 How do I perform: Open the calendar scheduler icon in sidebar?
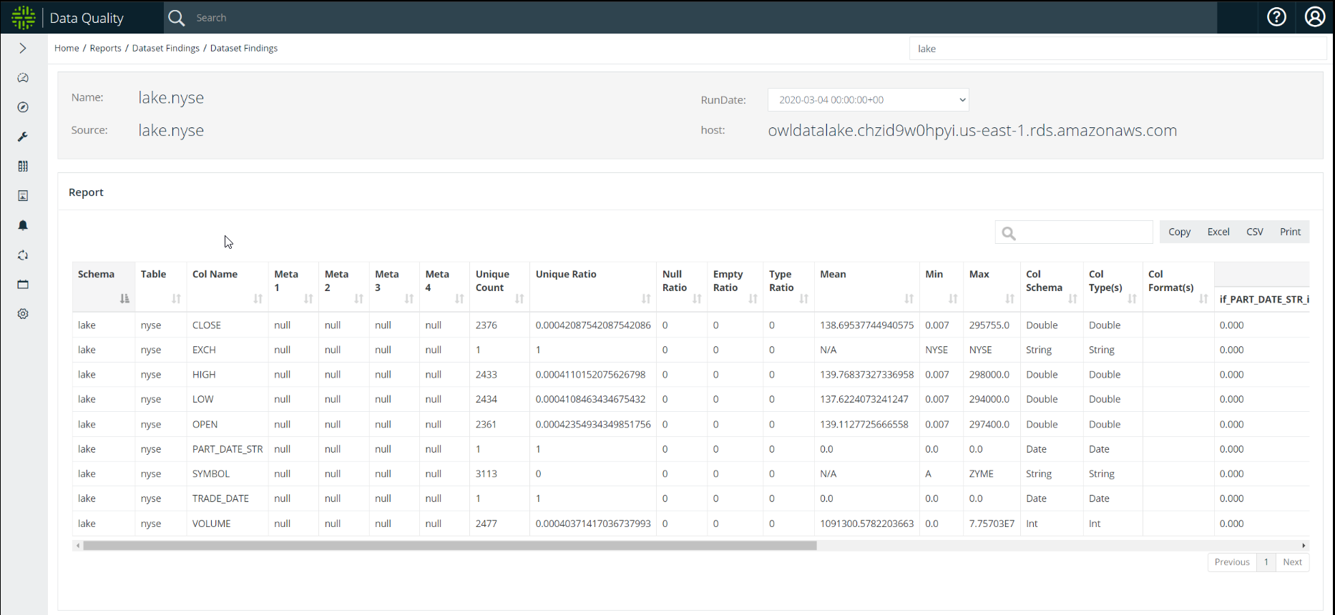click(x=23, y=285)
